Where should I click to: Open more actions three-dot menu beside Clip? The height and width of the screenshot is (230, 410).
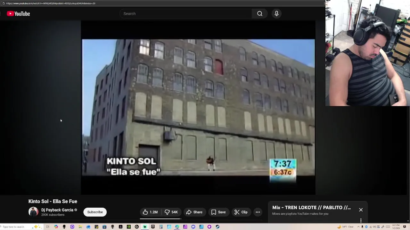pos(258,212)
